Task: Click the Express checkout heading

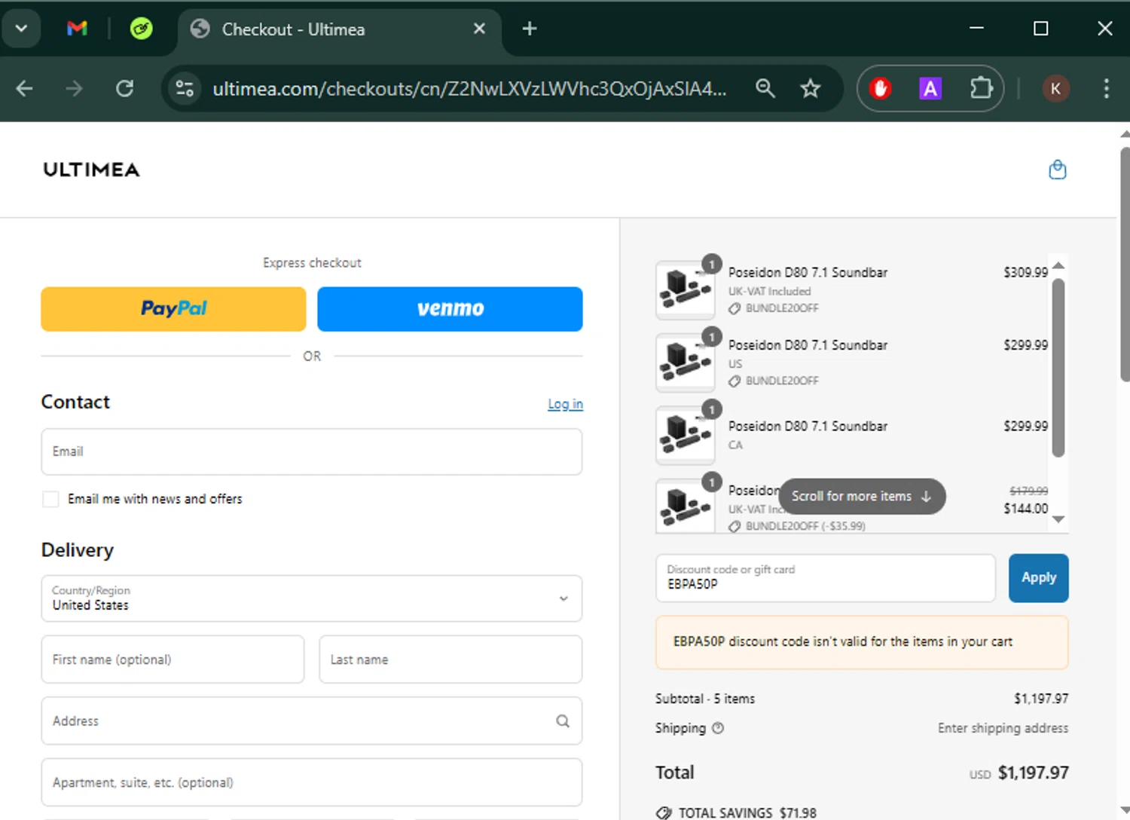Action: pyautogui.click(x=312, y=263)
